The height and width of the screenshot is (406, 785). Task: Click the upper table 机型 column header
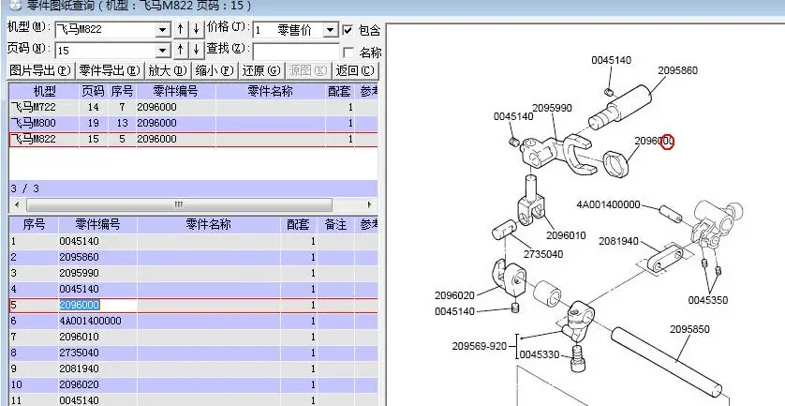[44, 91]
